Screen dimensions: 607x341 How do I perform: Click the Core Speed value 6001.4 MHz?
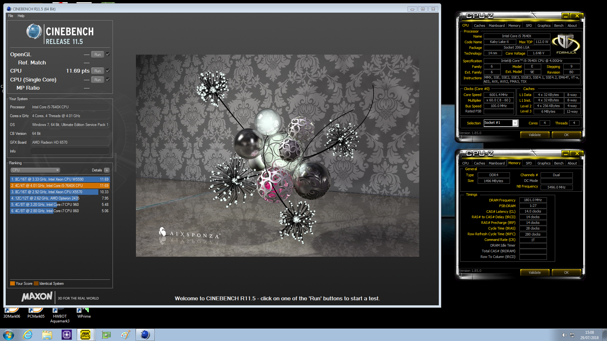[x=499, y=95]
